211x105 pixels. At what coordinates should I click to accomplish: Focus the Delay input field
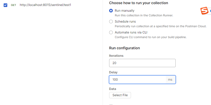[x=137, y=80]
